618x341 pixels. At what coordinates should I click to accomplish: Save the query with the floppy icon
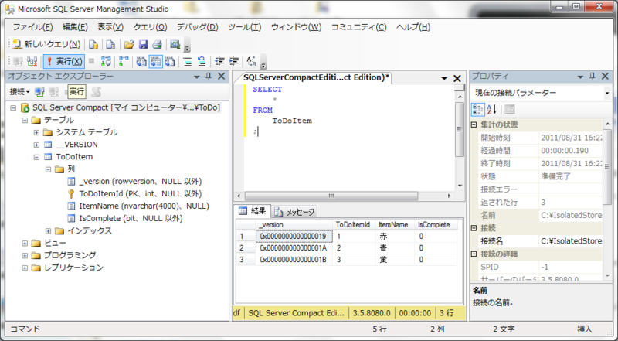pyautogui.click(x=143, y=44)
